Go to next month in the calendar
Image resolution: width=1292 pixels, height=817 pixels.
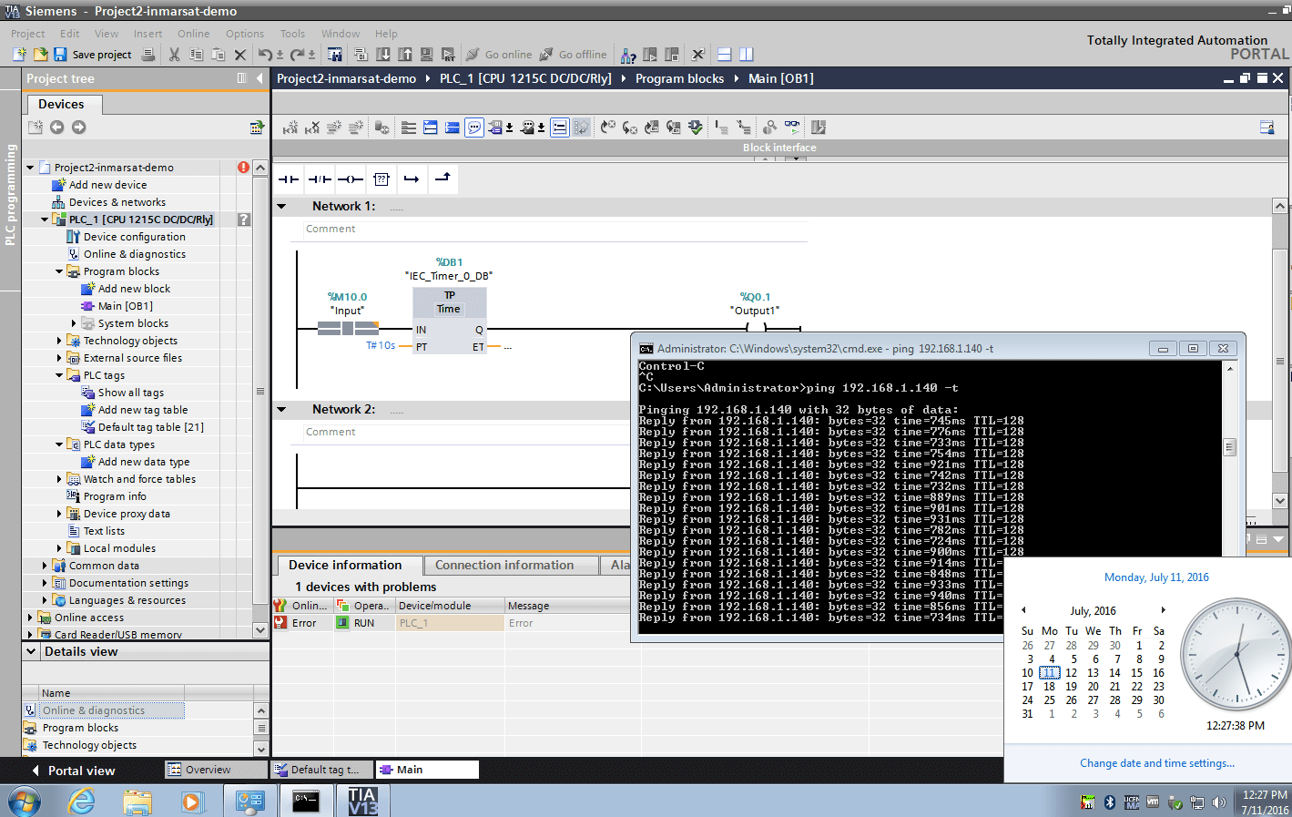point(1163,610)
